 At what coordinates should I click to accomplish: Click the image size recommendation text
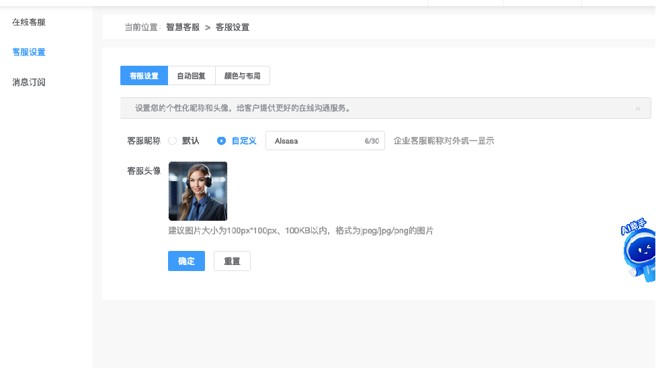pyautogui.click(x=301, y=230)
